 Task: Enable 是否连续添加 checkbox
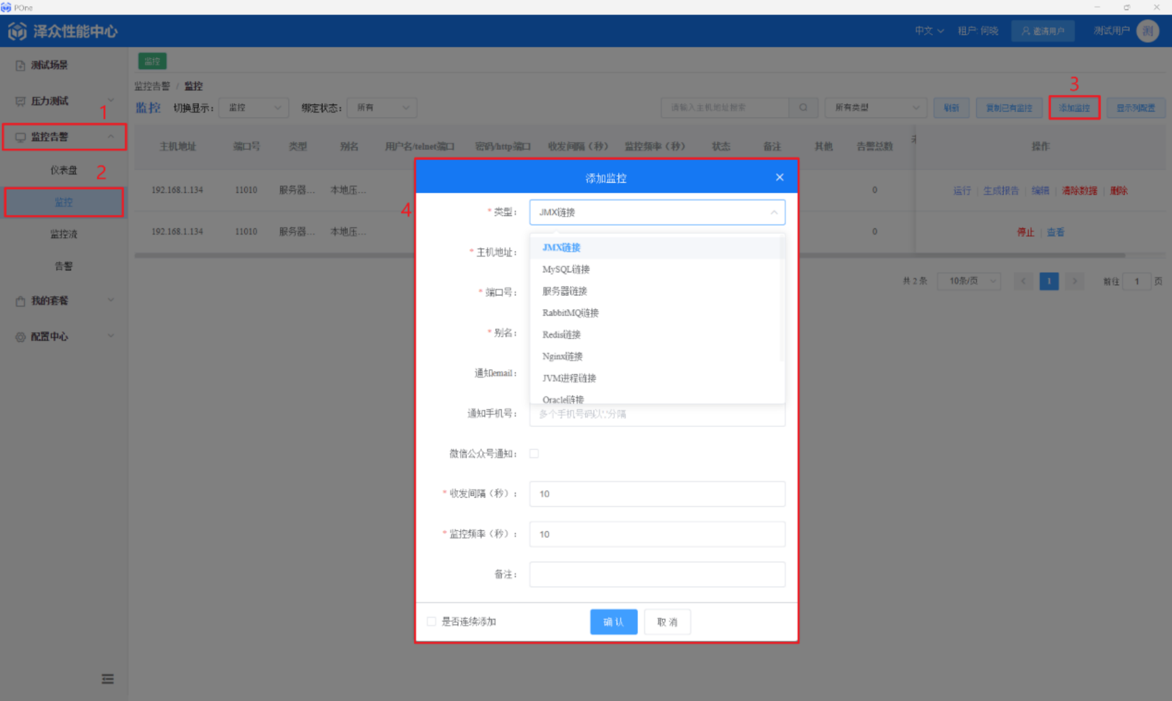(432, 621)
